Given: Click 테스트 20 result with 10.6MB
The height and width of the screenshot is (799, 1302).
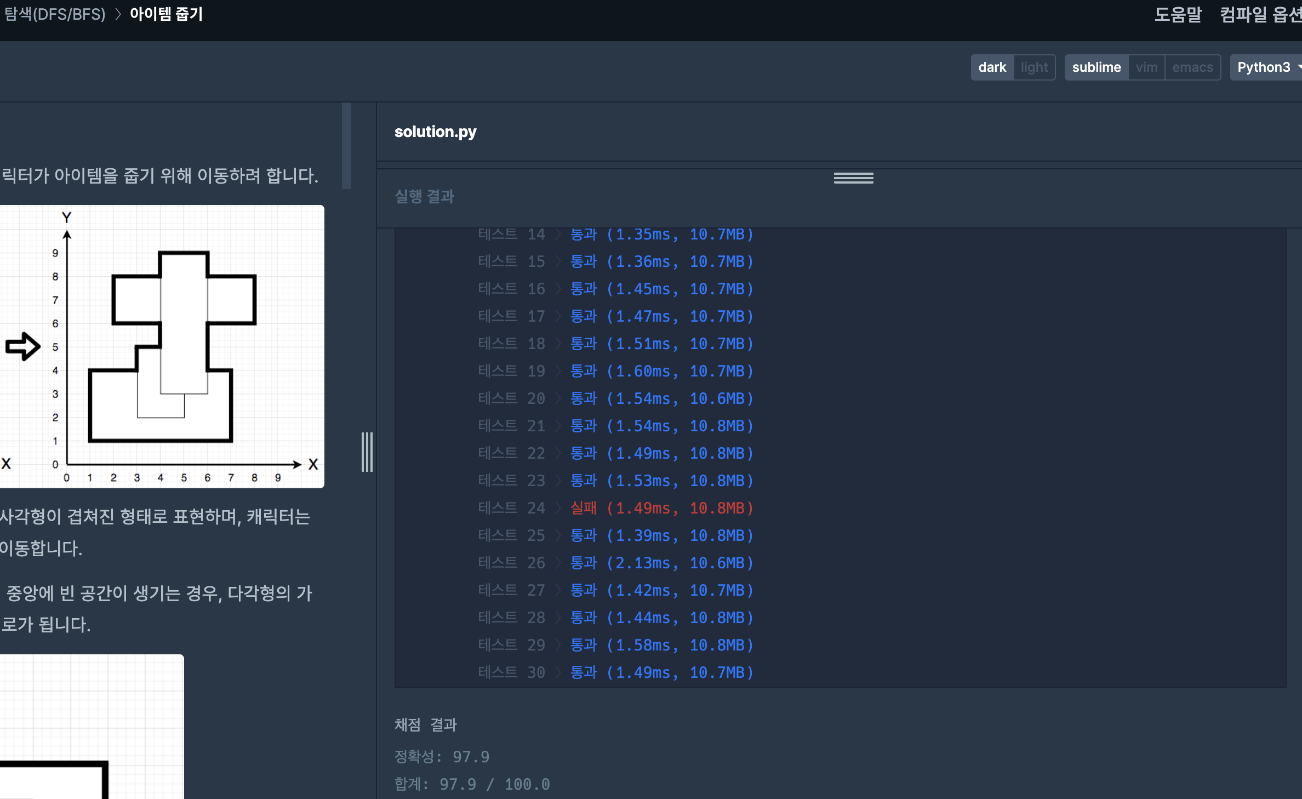Looking at the screenshot, I should pos(616,398).
